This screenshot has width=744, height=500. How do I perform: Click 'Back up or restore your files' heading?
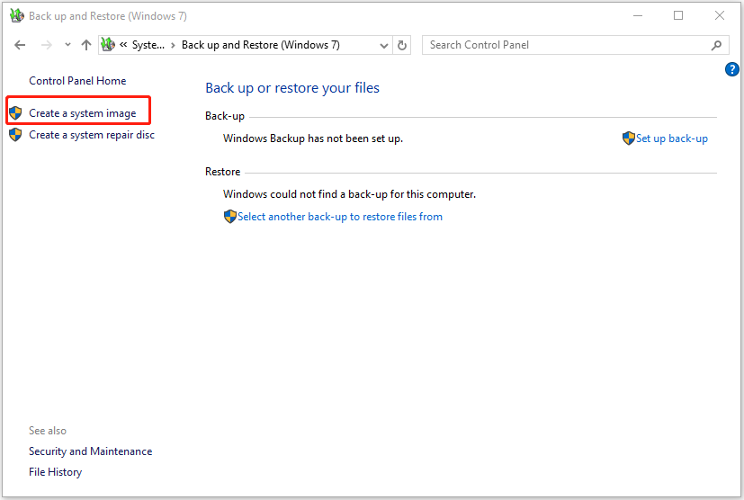292,88
